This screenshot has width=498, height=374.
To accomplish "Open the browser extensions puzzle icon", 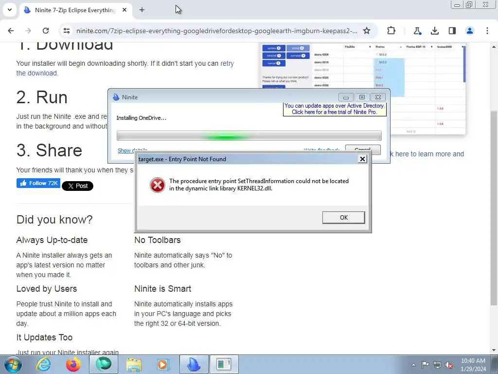I will click(x=391, y=31).
